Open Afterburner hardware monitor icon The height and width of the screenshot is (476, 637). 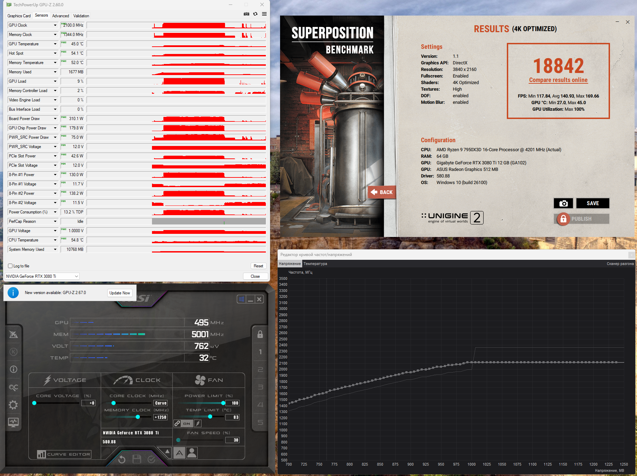14,422
